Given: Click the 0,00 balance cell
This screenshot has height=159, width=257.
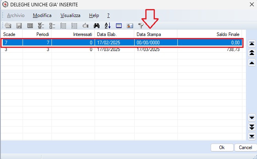Looking at the screenshot, I should click(x=209, y=43).
